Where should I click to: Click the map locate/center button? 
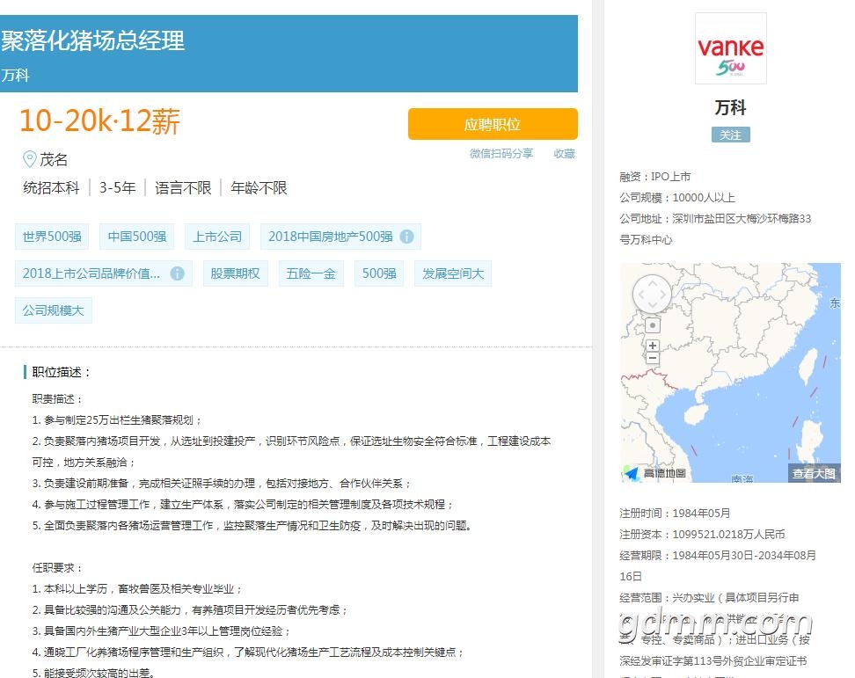point(653,325)
